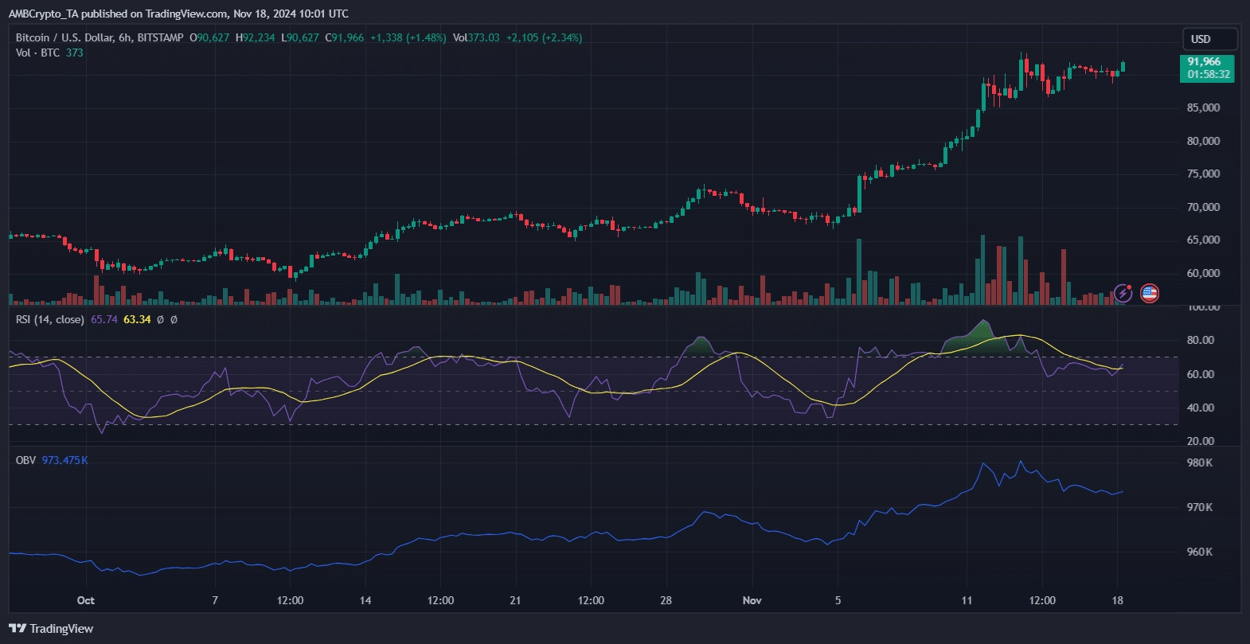The height and width of the screenshot is (644, 1250).
Task: Select the Bitcoin / U.S. Dollar symbol title
Action: coord(100,37)
